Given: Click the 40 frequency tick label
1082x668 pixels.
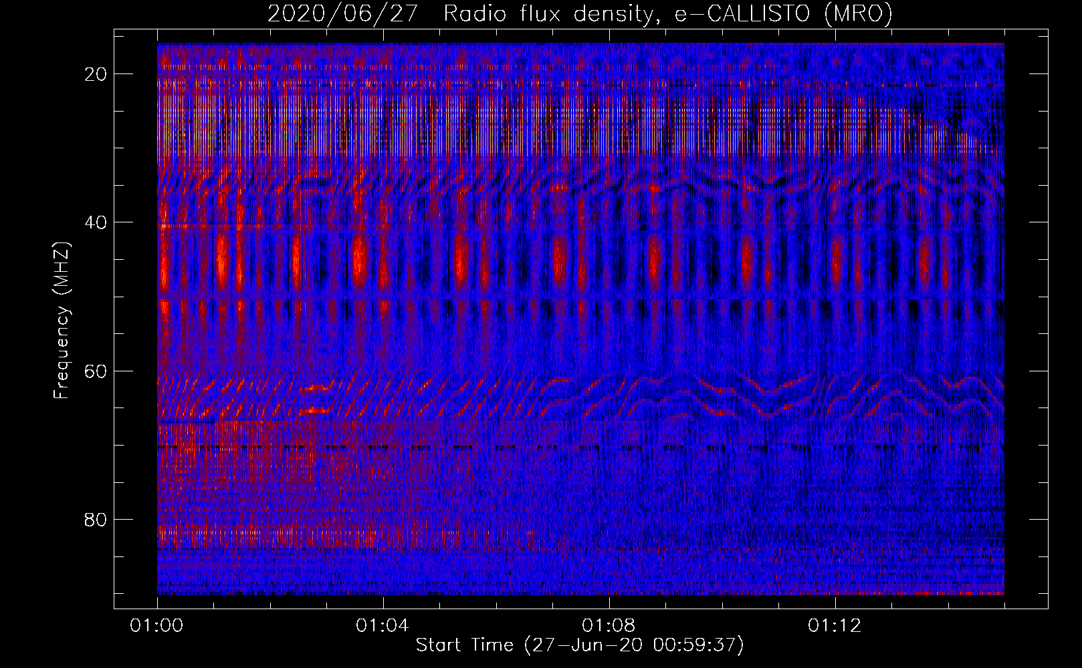Looking at the screenshot, I should tap(96, 222).
